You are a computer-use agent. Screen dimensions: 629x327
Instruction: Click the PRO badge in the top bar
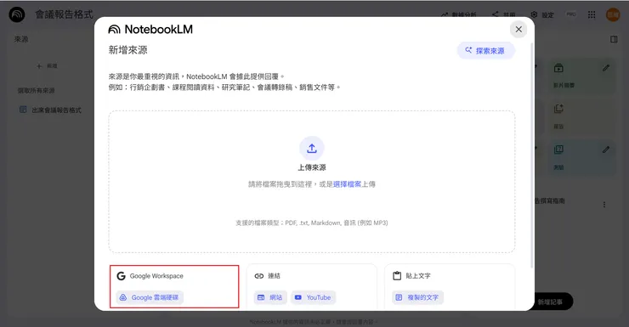coord(571,14)
